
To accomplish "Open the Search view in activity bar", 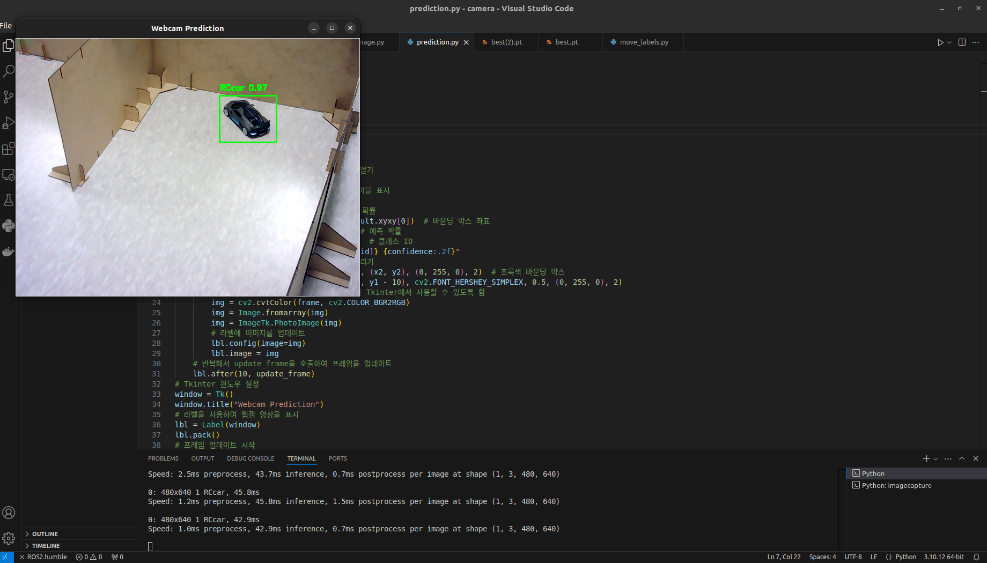I will (8, 71).
